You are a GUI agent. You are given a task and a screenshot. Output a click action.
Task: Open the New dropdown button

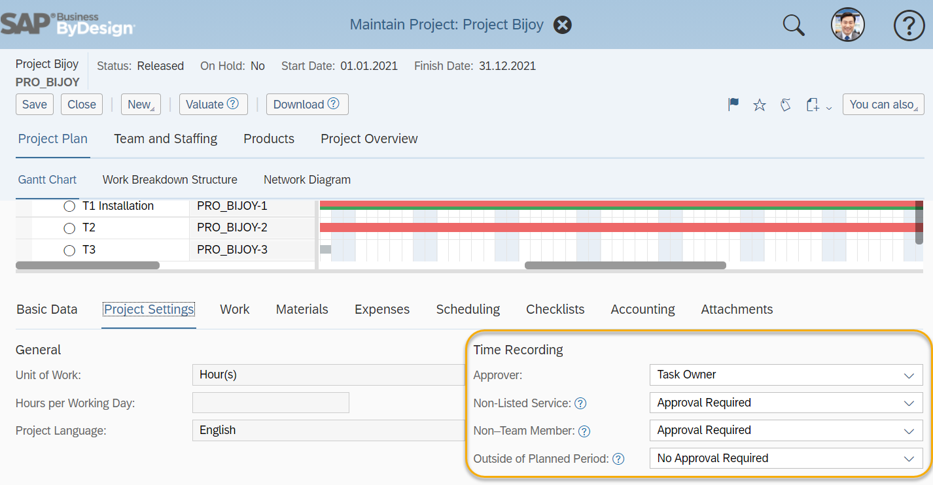pyautogui.click(x=141, y=105)
